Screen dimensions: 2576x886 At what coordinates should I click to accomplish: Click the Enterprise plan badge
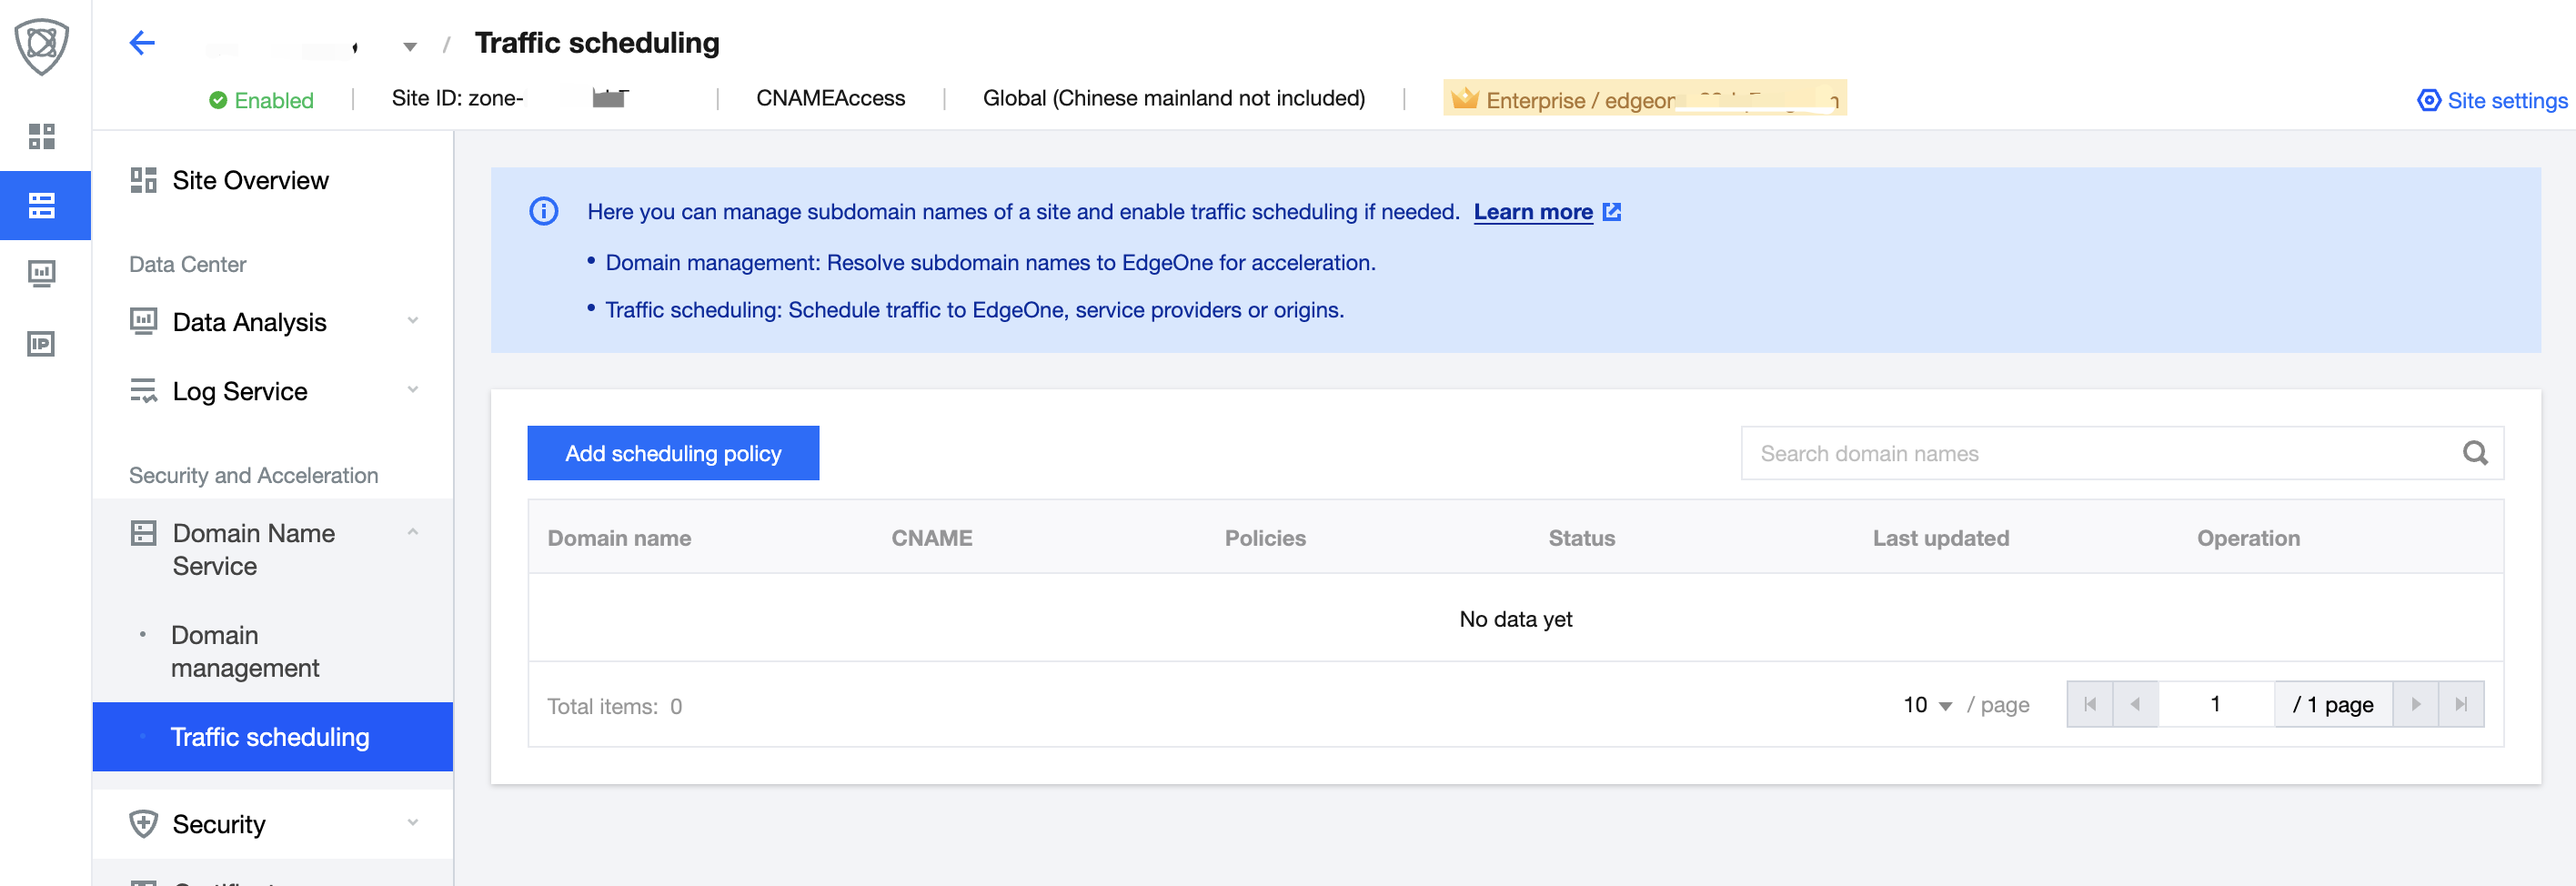1643,99
